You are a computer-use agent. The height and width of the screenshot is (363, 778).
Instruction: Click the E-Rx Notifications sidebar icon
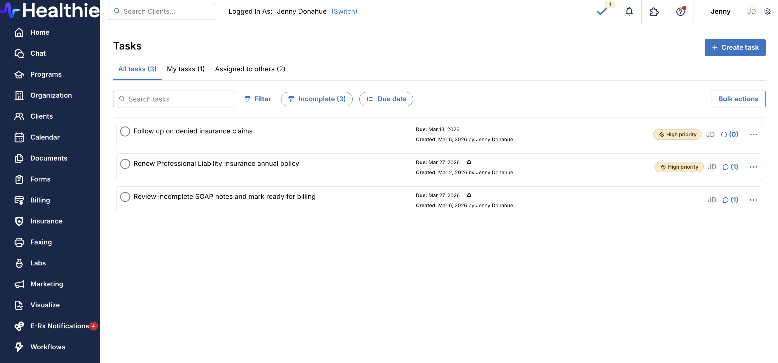pos(19,326)
